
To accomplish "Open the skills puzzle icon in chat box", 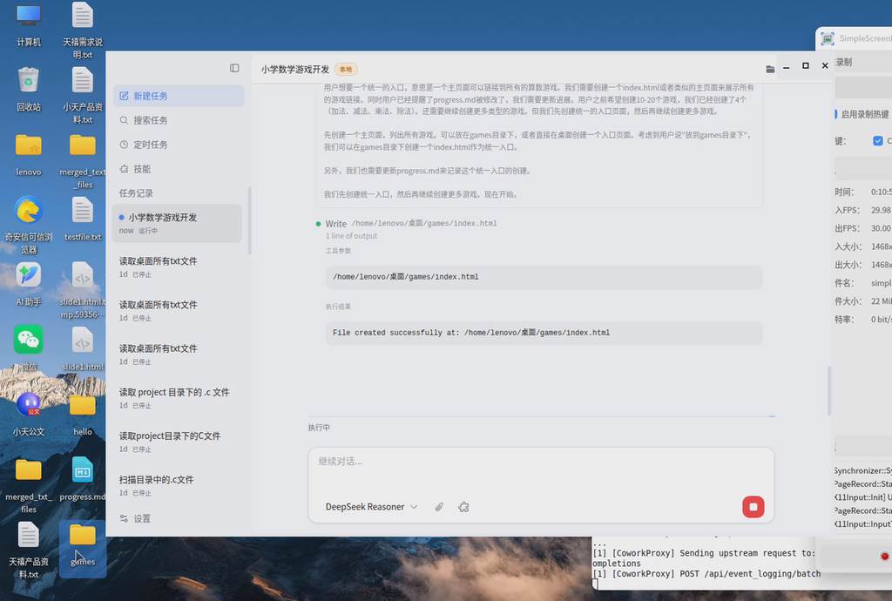I will point(463,507).
